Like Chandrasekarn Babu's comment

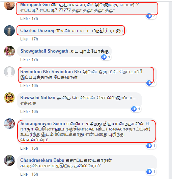24,174
